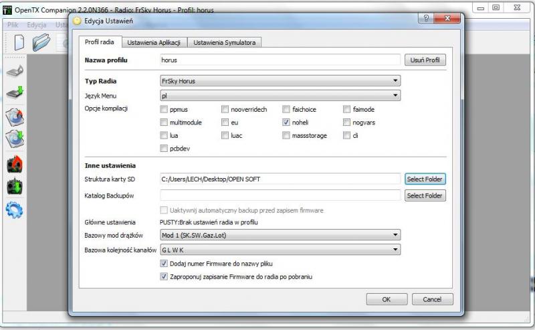Click the New document icon in toolbar
The height and width of the screenshot is (330, 535).
coord(19,43)
